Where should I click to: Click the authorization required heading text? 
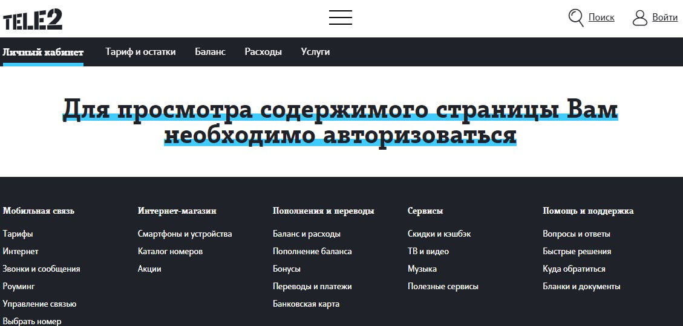340,122
